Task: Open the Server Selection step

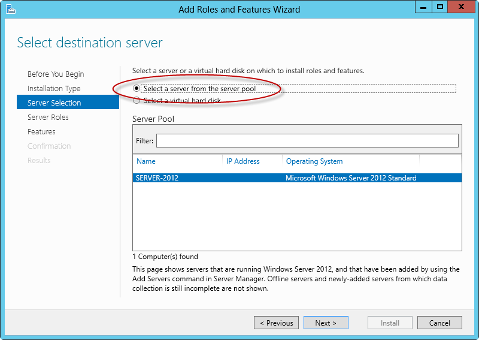Action: click(x=68, y=102)
